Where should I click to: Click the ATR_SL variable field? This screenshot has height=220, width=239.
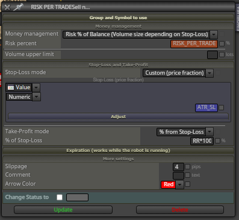[x=206, y=107]
